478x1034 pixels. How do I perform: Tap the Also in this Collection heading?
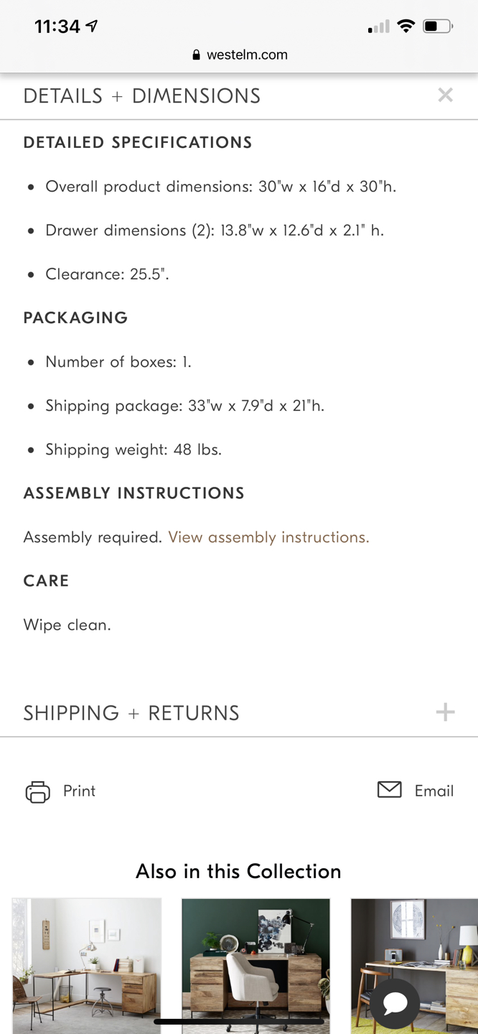(x=238, y=871)
